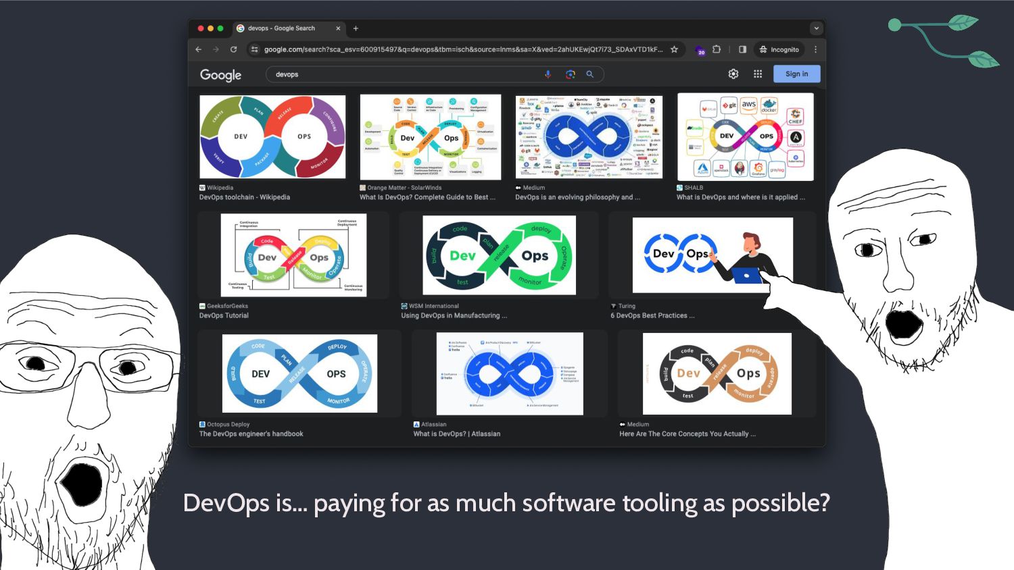This screenshot has height=570, width=1014.
Task: Toggle the browser side panel icon
Action: pyautogui.click(x=742, y=49)
